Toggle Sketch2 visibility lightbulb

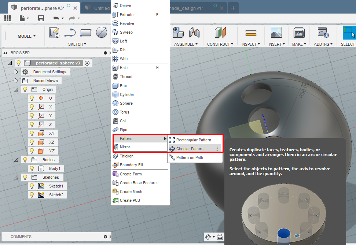point(32,195)
